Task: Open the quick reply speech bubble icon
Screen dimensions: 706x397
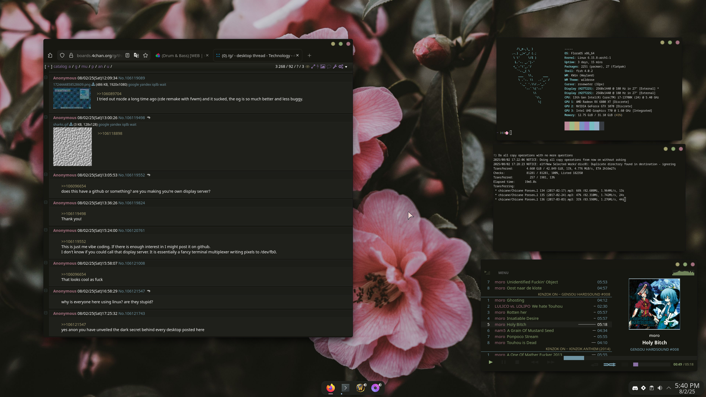Action: [329, 66]
